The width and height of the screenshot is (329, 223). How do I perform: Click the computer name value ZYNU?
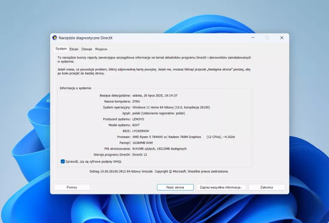tap(136, 101)
